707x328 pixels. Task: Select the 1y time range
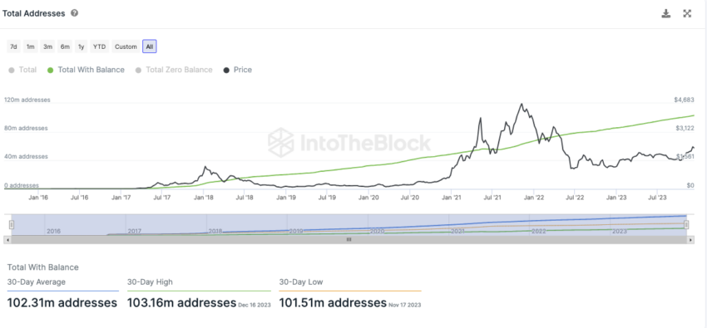click(82, 47)
